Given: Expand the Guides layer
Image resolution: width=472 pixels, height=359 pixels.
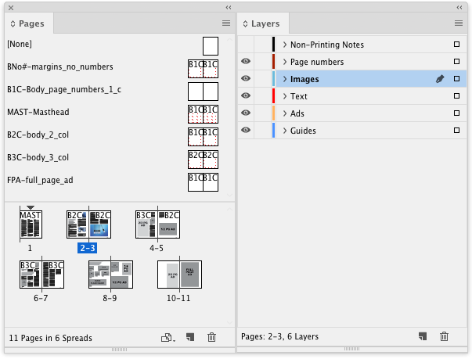Looking at the screenshot, I should pyautogui.click(x=285, y=130).
